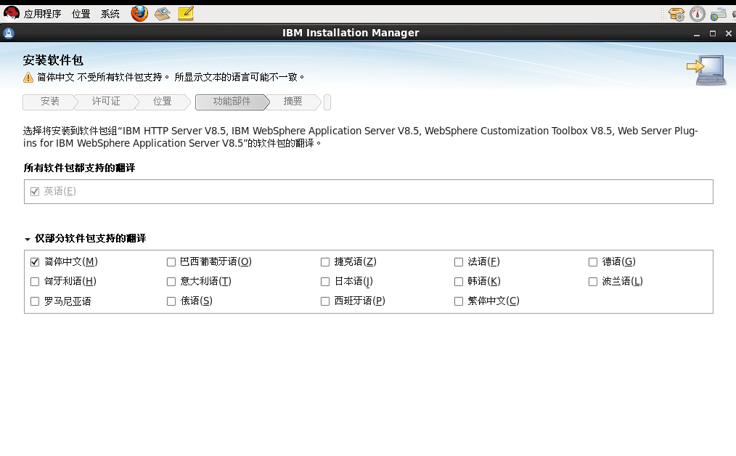Select the 功能部件 wizard step
The image size is (736, 456).
pos(232,102)
